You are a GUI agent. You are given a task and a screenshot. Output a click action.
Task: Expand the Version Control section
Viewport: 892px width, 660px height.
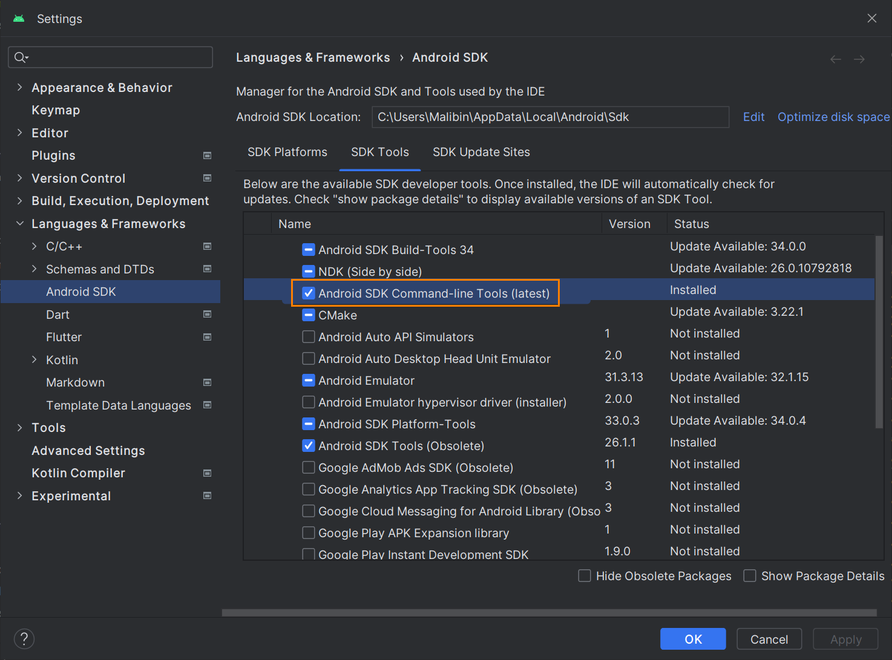(19, 178)
